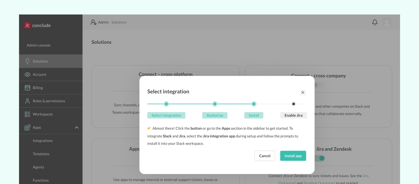The width and height of the screenshot is (419, 184).
Task: Click the conclude logo icon
Action: tap(27, 25)
